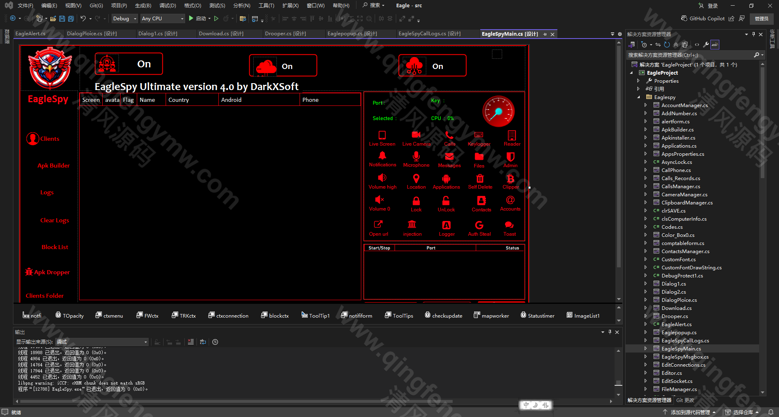
Task: Switch to the Drooper.cs [设计] tab
Action: pos(285,34)
